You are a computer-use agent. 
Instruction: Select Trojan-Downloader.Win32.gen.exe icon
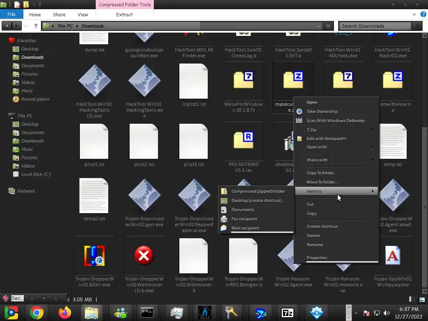(144, 195)
